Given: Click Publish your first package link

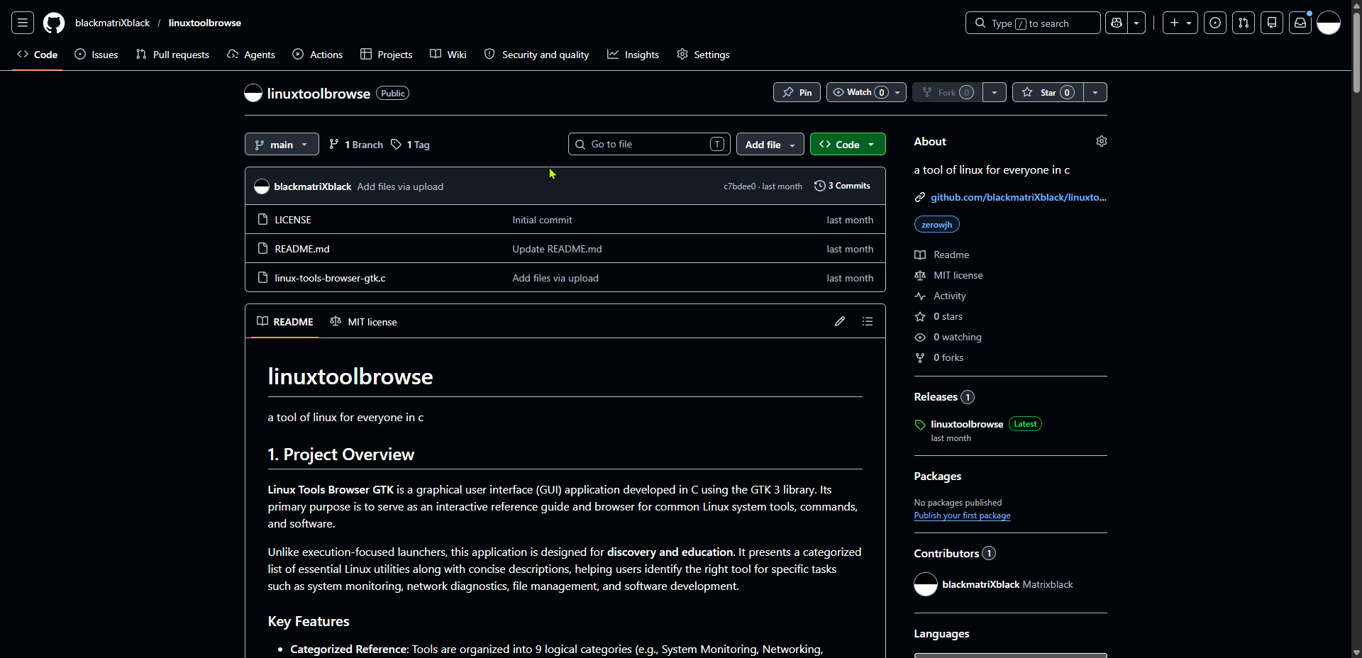Looking at the screenshot, I should [962, 515].
